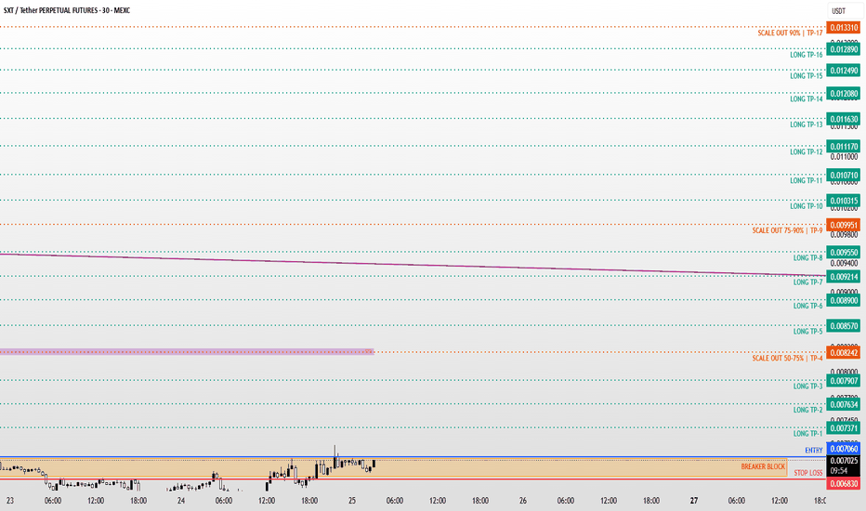Select the LONG TP-3 label
The width and height of the screenshot is (866, 511).
808,387
